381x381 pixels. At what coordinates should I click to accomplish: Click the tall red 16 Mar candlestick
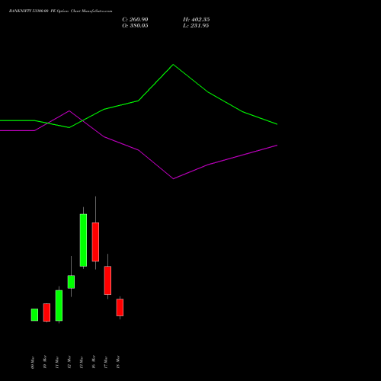(95, 242)
